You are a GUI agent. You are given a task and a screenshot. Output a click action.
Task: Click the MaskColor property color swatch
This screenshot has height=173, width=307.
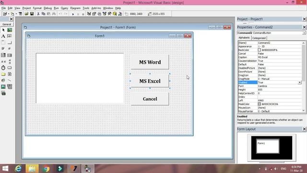click(x=259, y=104)
